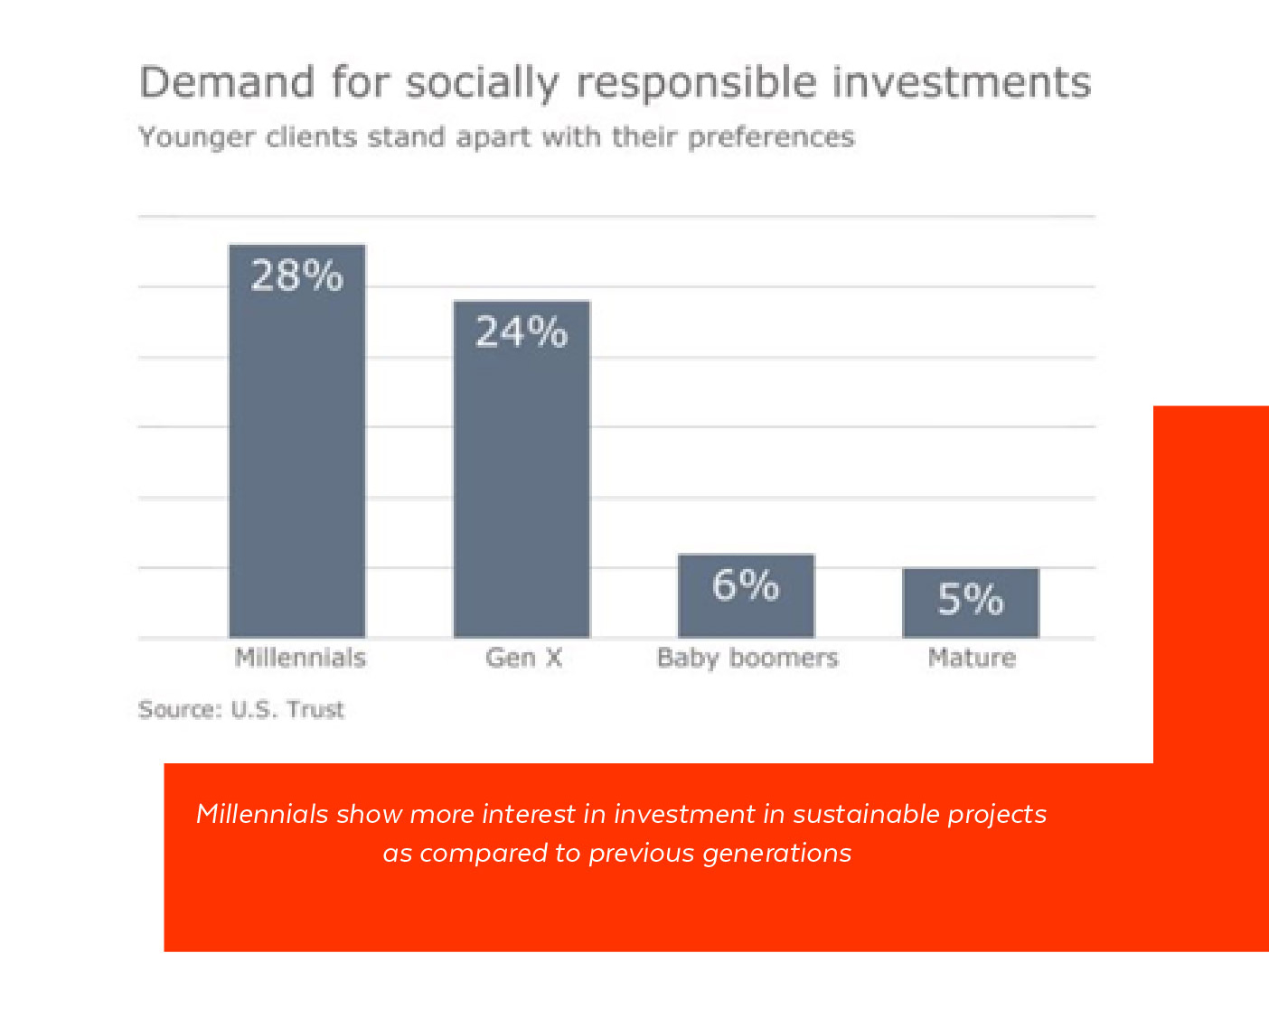This screenshot has height=1009, width=1269.
Task: Click the red block right of the chart
Action: click(x=1211, y=578)
